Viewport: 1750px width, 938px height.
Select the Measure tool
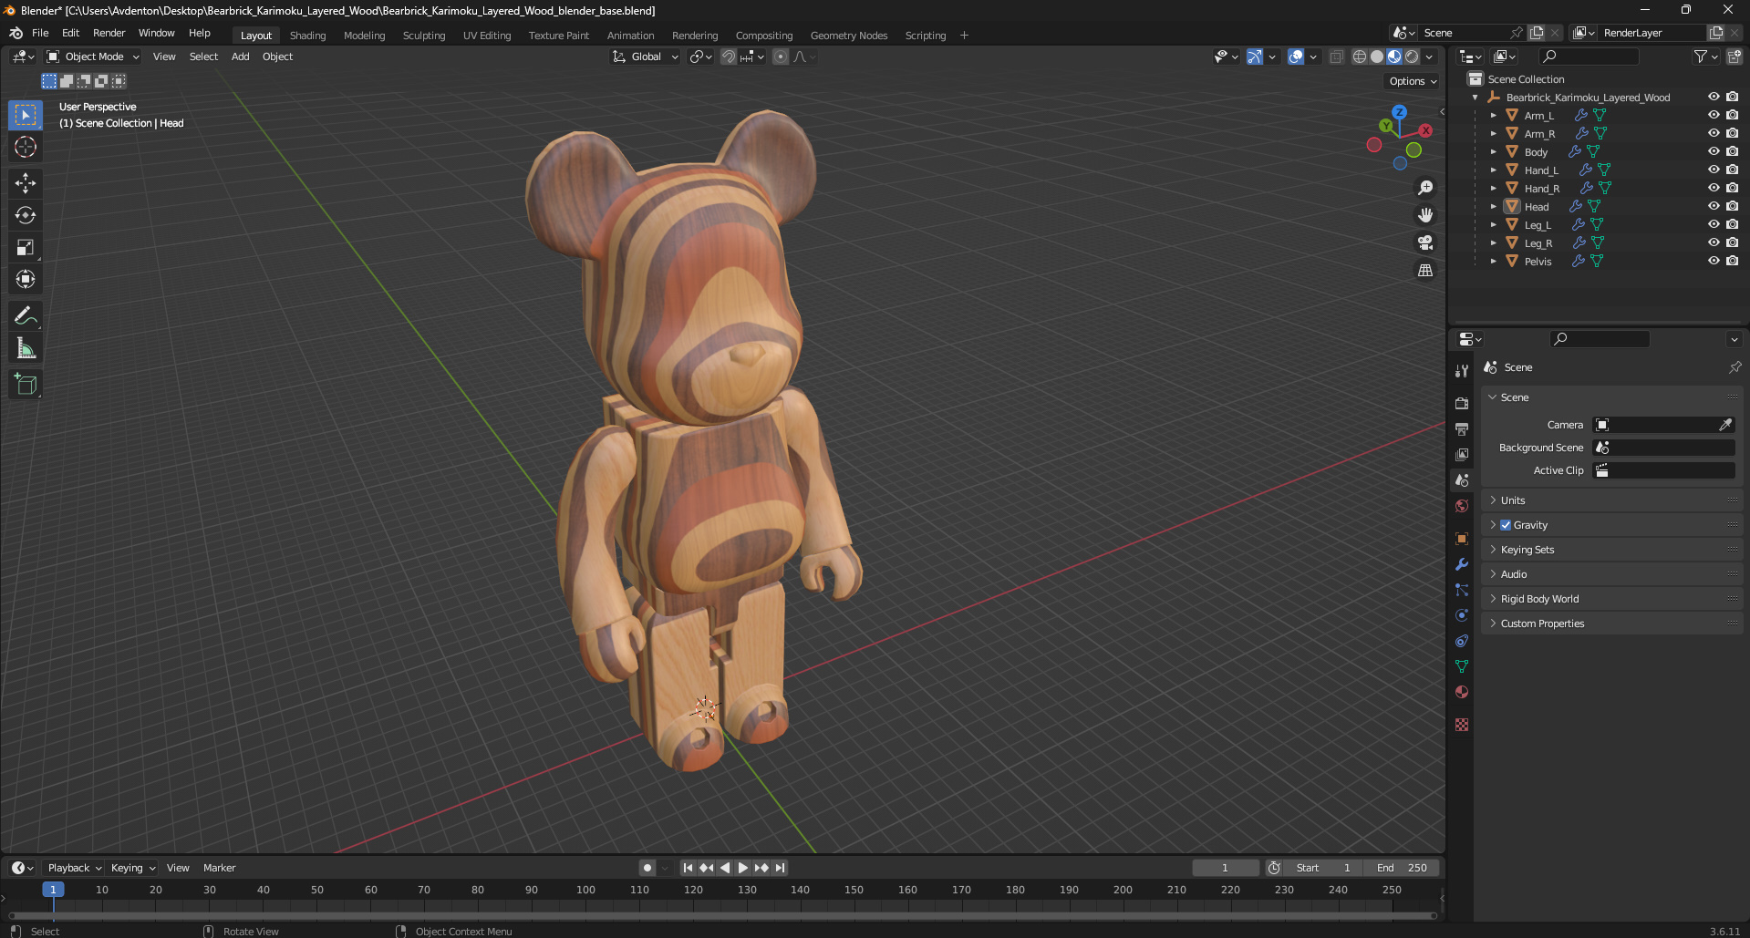click(x=26, y=348)
